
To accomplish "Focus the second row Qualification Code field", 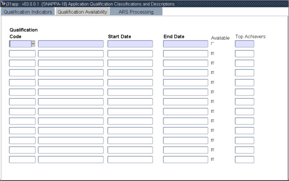I will (x=22, y=54).
